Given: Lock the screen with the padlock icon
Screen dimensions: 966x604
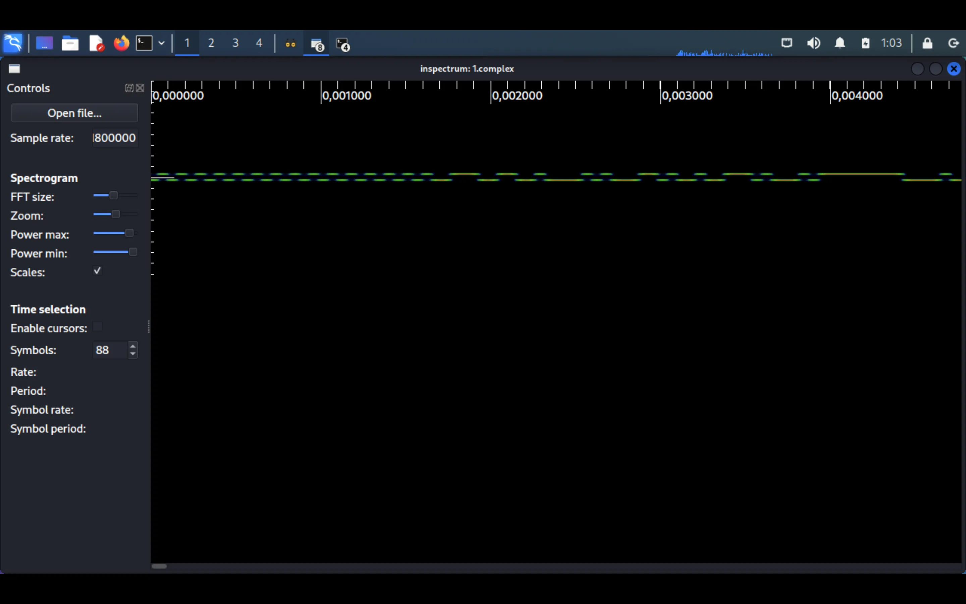Looking at the screenshot, I should (927, 43).
